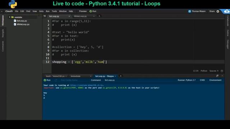Viewport: 230px width, 129px height.
Task: Switch to the forLoop.py editor tab
Action: 54,16
